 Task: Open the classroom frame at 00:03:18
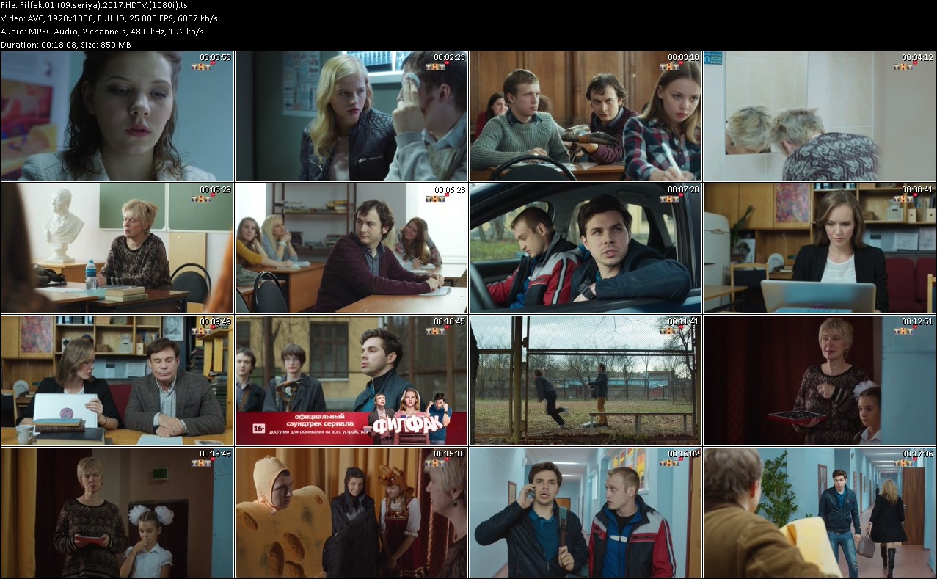click(586, 116)
